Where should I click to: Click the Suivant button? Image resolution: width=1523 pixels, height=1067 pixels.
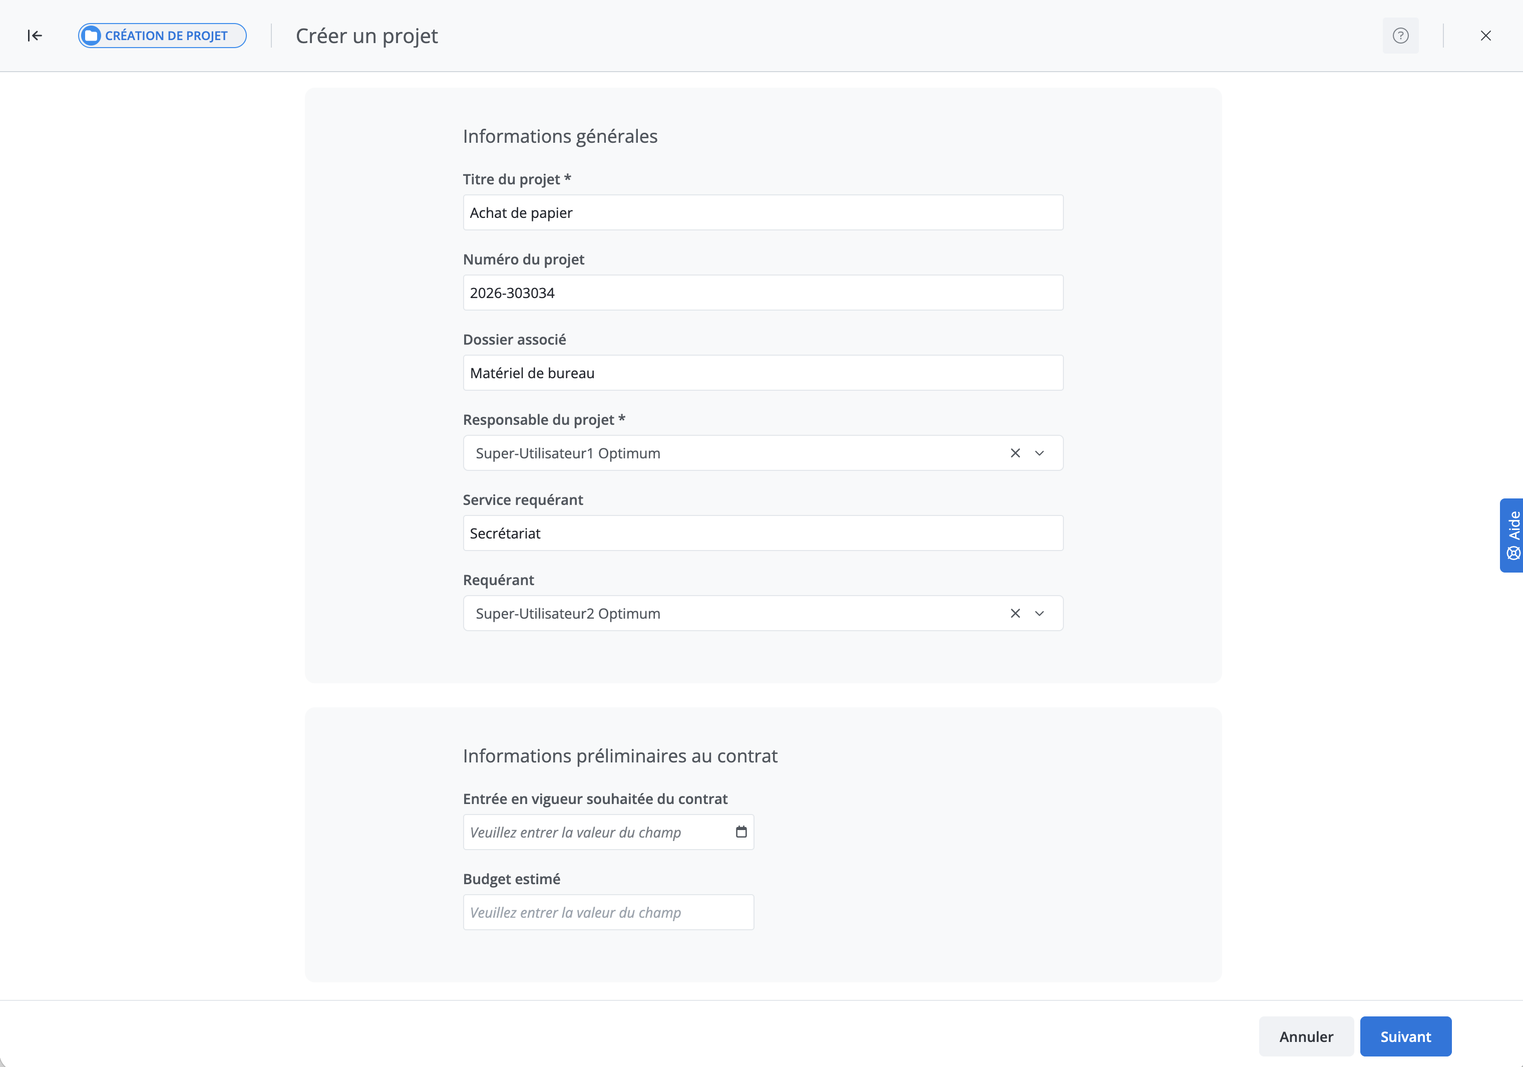(1405, 1036)
